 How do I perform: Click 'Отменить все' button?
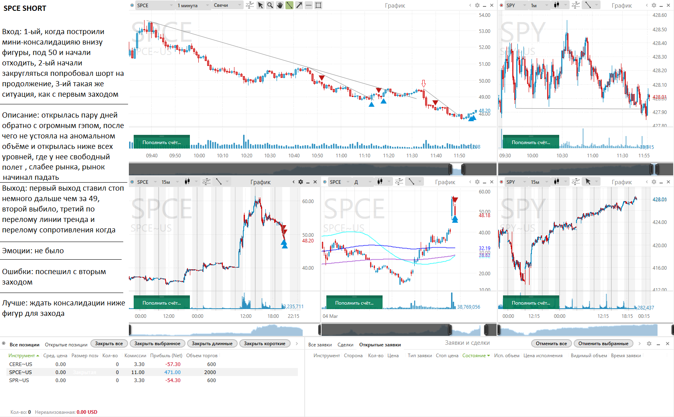(552, 344)
